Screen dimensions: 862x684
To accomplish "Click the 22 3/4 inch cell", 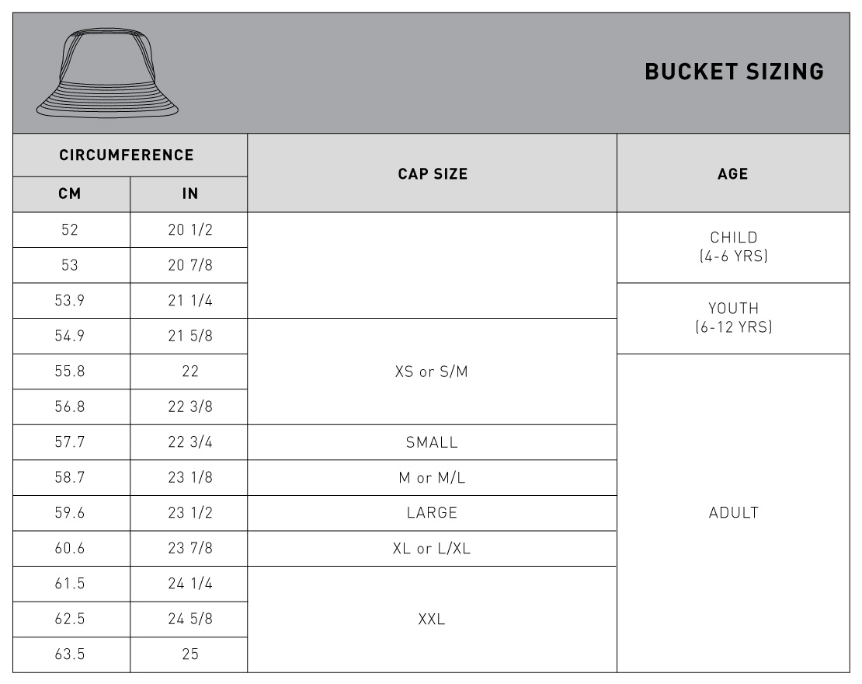I will tap(189, 442).
